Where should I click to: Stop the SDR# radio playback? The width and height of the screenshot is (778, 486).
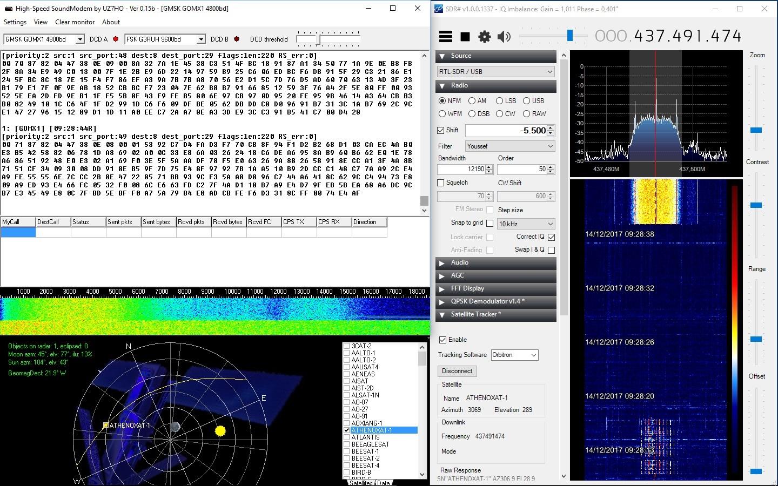[465, 36]
